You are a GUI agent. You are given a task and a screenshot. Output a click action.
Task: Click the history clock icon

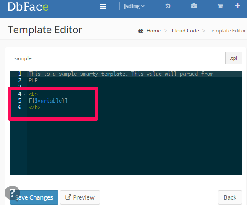(x=168, y=6)
